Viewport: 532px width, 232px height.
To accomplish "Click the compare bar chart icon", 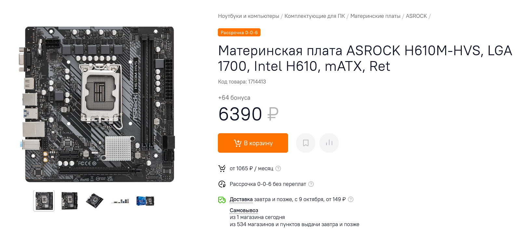I will click(329, 143).
